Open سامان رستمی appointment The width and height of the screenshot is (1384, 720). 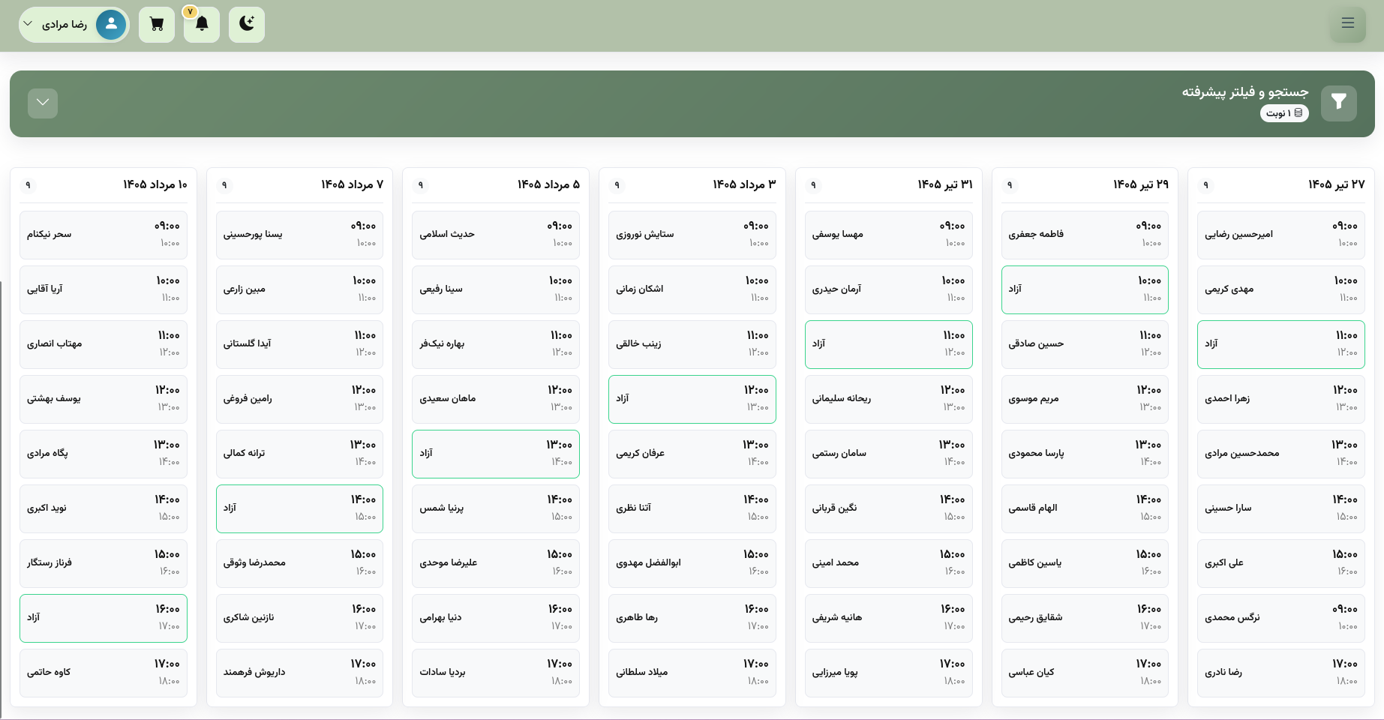[889, 454]
